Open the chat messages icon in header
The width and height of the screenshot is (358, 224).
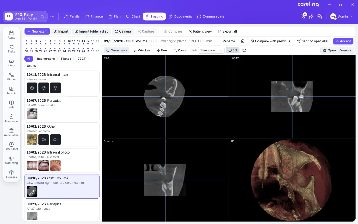coord(320,16)
